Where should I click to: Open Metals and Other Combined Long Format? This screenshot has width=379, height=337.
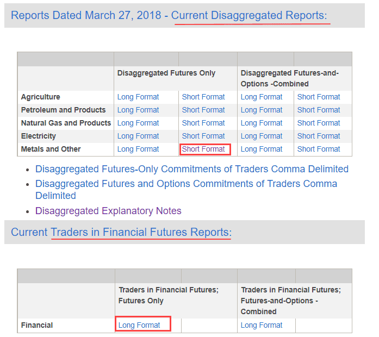click(x=262, y=149)
